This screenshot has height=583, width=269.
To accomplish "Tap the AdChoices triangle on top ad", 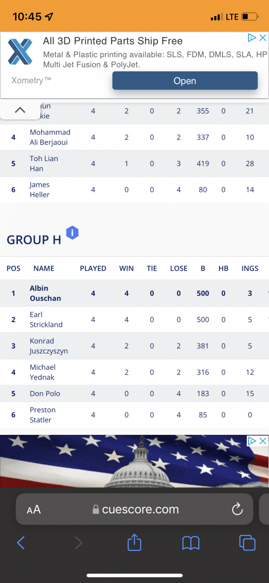I will click(x=252, y=37).
